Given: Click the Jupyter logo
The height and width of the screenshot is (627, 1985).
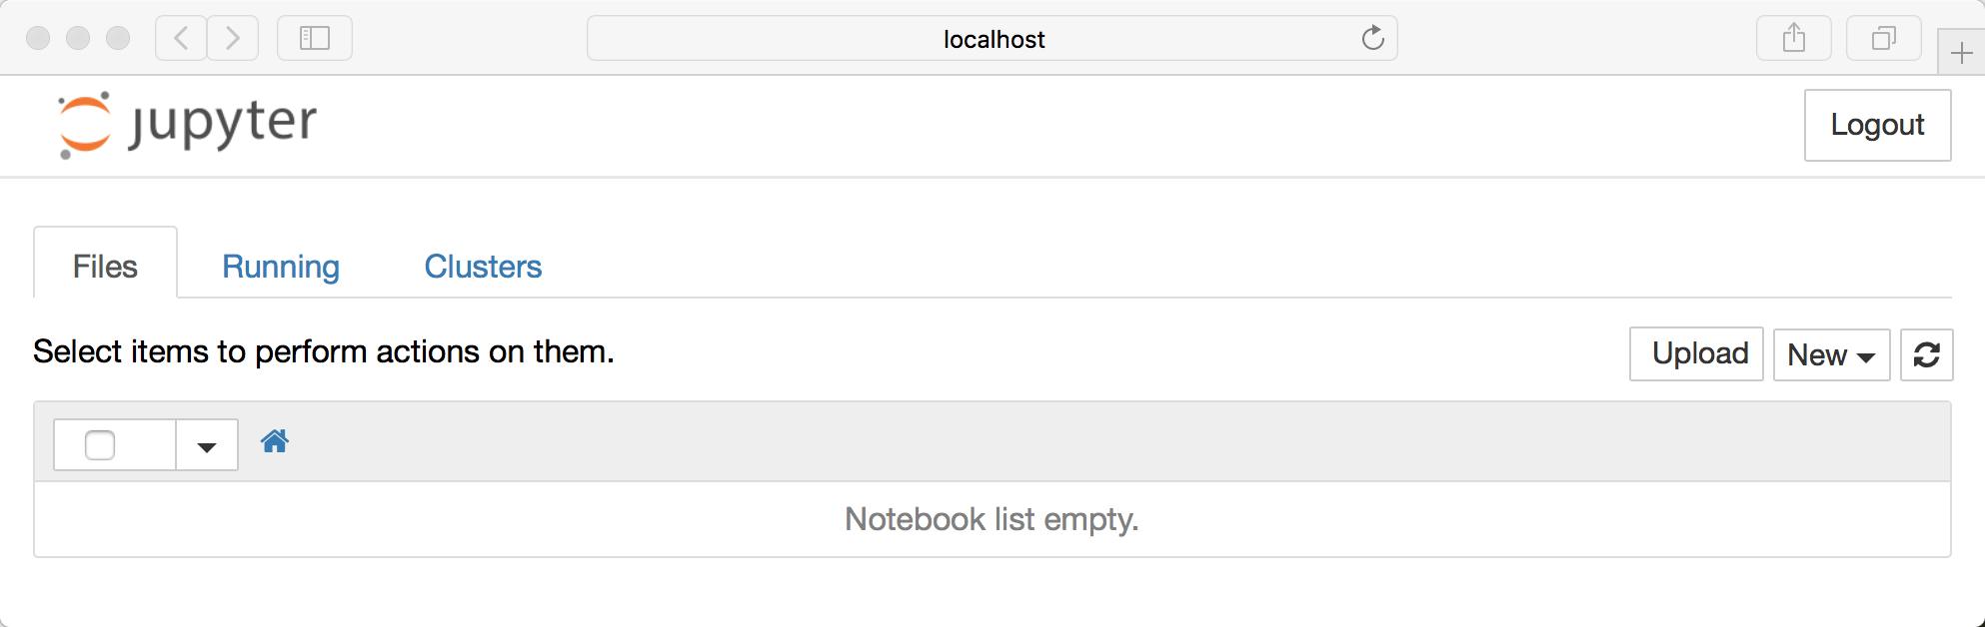Looking at the screenshot, I should pos(186,122).
